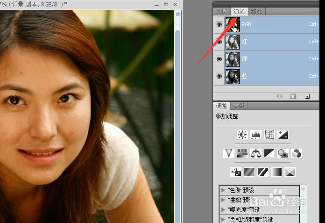Select the 红 channel thumbnail
The image size is (325, 223).
[233, 42]
